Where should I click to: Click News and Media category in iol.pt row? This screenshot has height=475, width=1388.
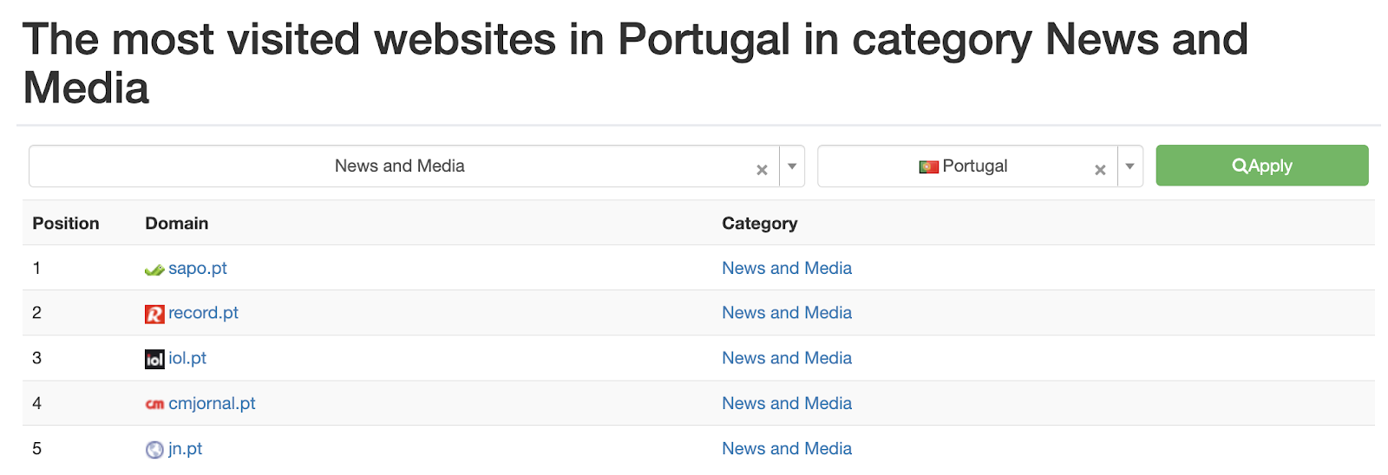coord(787,358)
